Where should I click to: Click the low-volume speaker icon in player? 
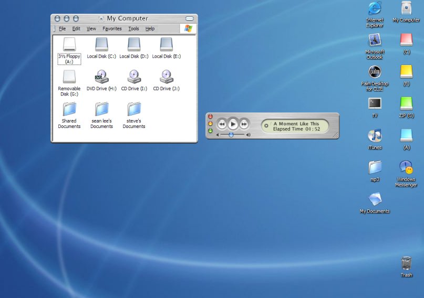point(218,135)
